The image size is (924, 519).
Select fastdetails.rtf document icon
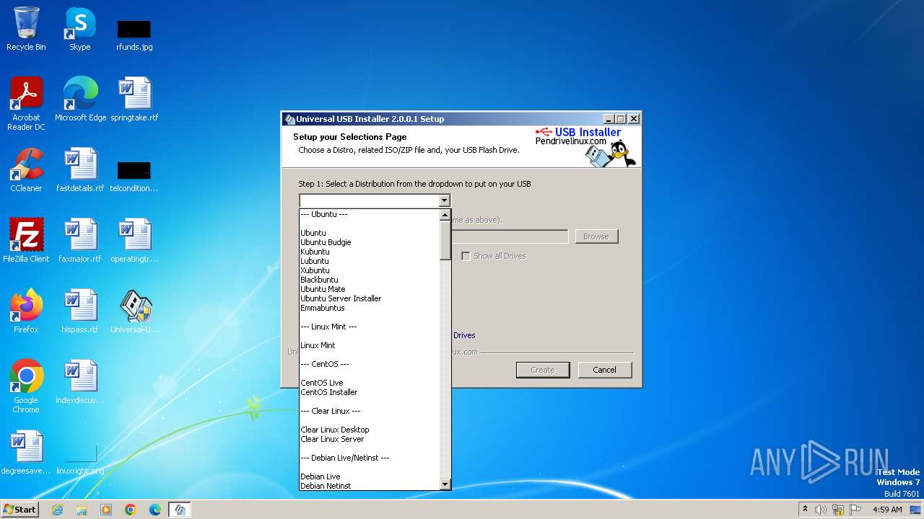[80, 170]
